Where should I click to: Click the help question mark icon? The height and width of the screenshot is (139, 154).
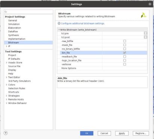tap(6, 133)
